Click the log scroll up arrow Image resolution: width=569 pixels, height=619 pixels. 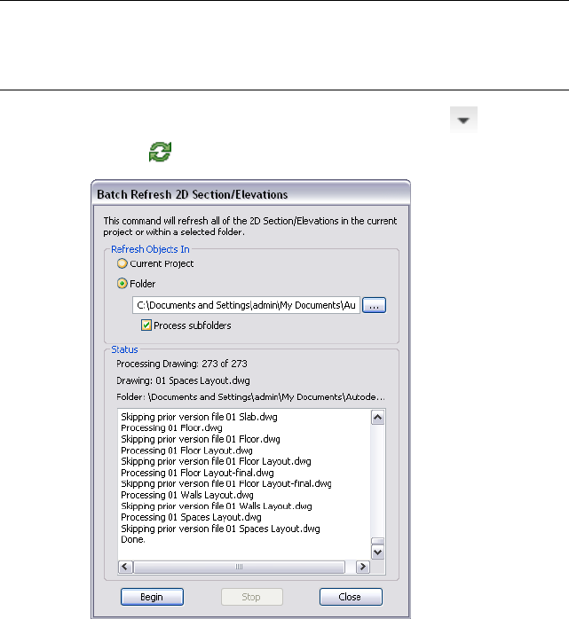coord(378,418)
